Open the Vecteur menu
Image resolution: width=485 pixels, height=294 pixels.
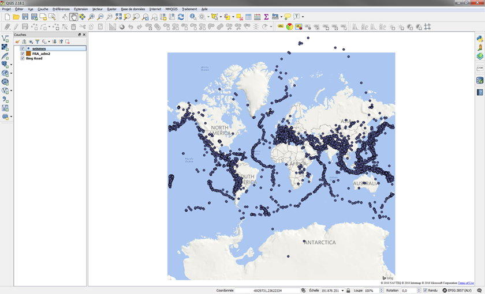[97, 9]
